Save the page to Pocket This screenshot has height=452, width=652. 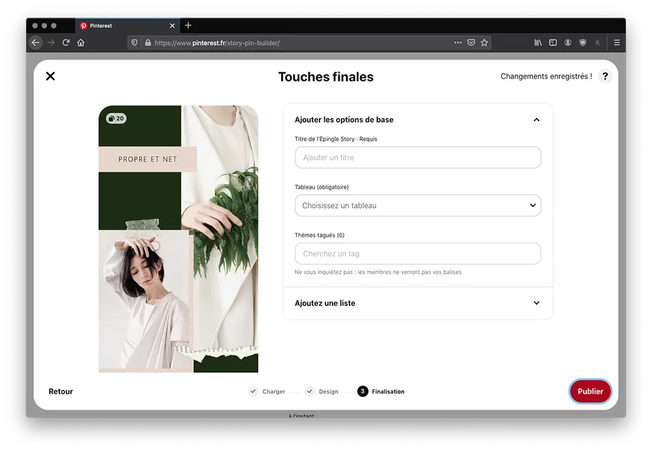(x=471, y=42)
